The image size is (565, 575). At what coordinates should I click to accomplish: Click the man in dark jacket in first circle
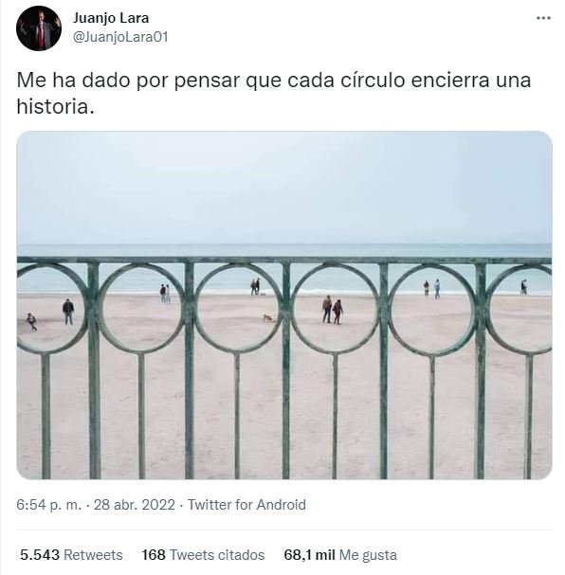coord(68,312)
